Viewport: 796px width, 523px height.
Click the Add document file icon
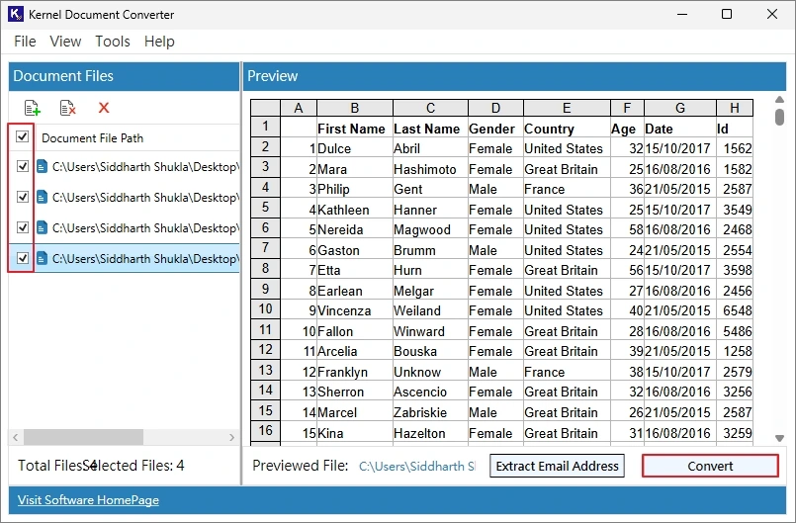click(32, 108)
